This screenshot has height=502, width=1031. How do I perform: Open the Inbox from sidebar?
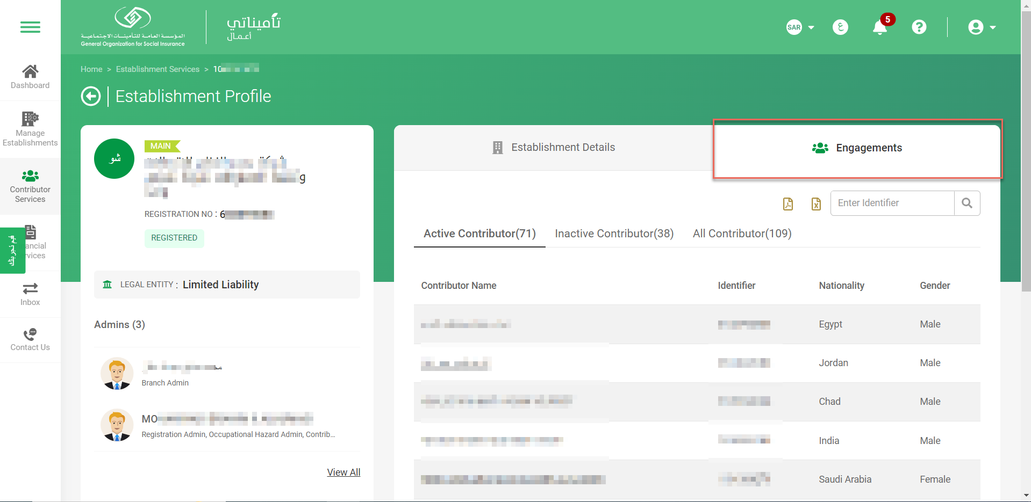[x=30, y=294]
